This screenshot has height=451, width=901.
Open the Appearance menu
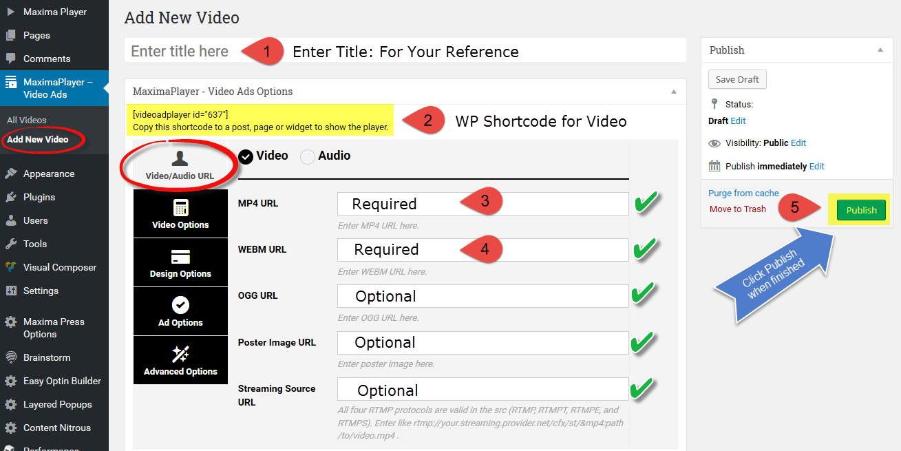tap(48, 174)
